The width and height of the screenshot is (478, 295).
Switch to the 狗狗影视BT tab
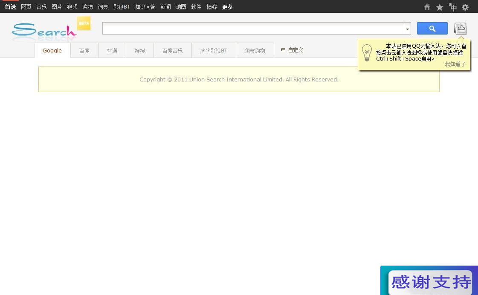214,51
